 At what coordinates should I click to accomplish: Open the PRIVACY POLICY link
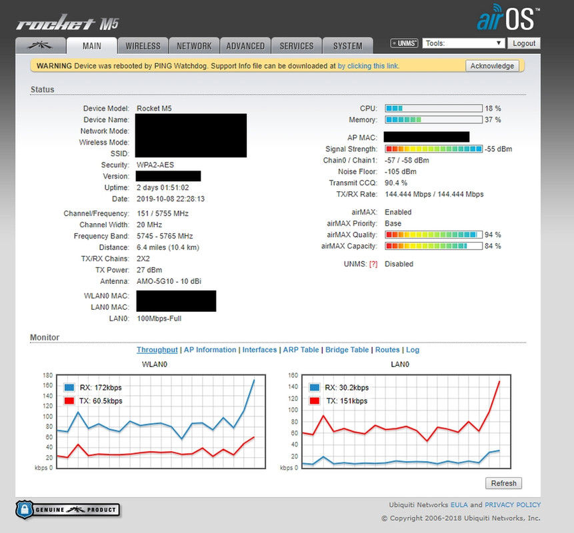[513, 505]
